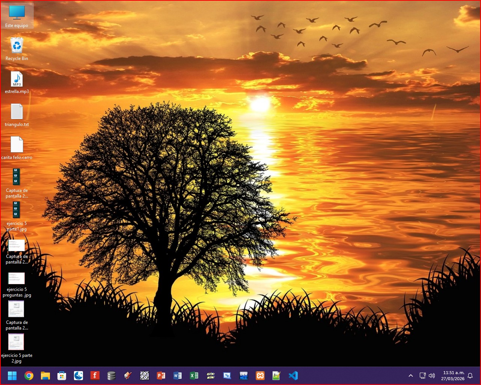Open Microsoft Store from taskbar
Viewport: 481px width, 385px height.
click(62, 376)
